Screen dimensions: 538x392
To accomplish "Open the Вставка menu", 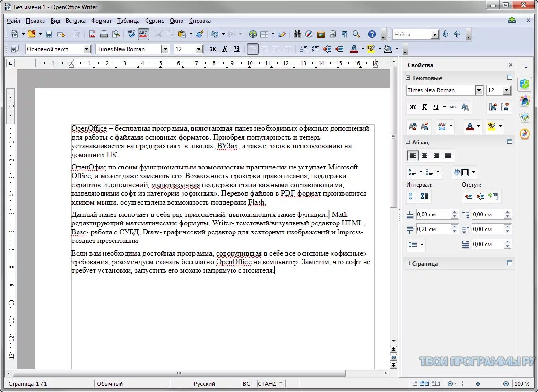I will point(76,21).
